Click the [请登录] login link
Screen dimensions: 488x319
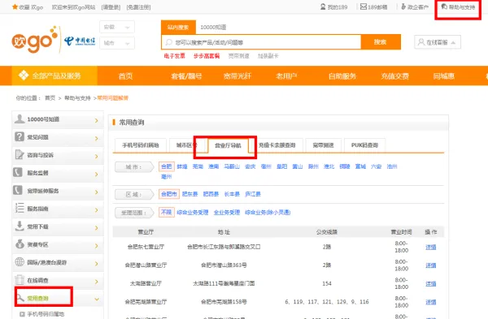click(x=111, y=7)
